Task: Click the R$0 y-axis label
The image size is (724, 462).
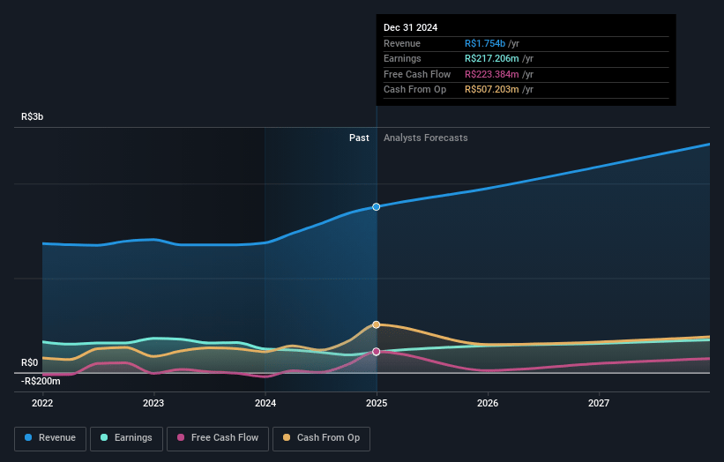Action: click(30, 362)
